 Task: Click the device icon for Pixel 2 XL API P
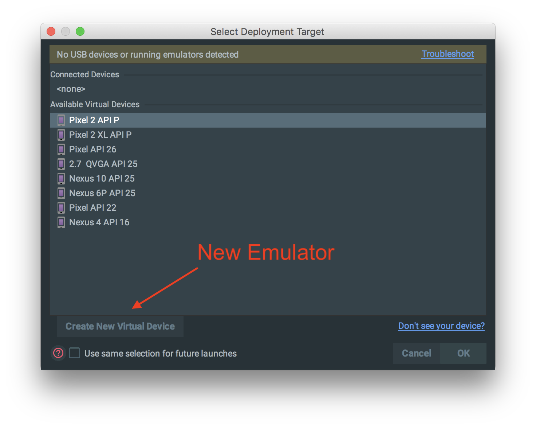point(61,135)
